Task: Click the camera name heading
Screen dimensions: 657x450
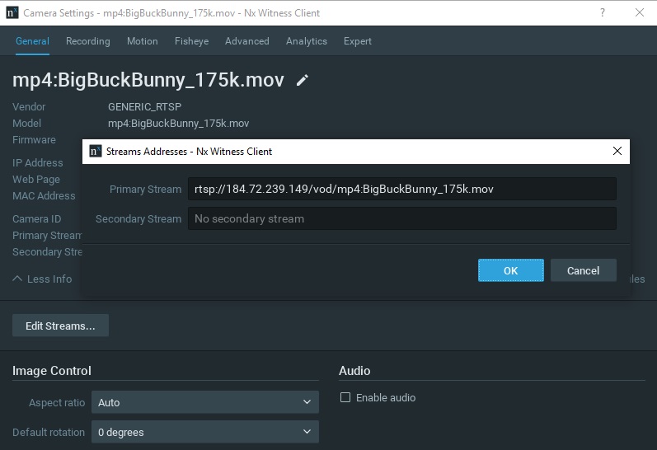Action: [148, 80]
